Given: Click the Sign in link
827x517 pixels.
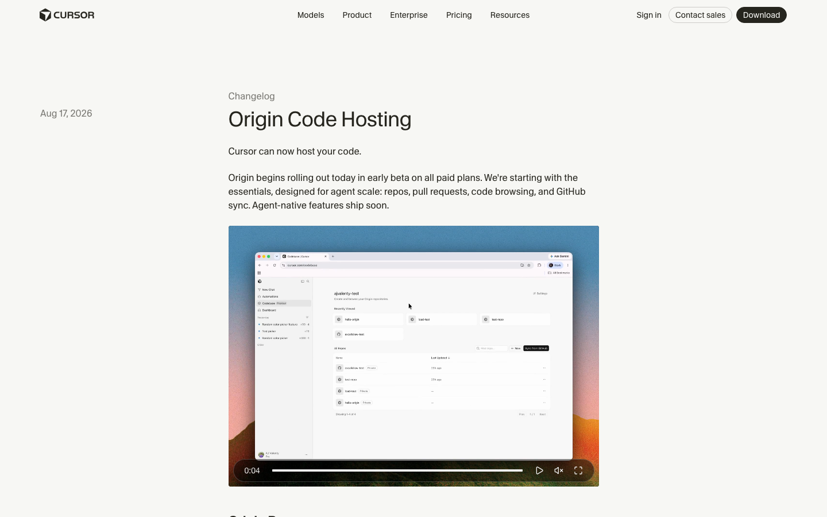Looking at the screenshot, I should [x=649, y=15].
